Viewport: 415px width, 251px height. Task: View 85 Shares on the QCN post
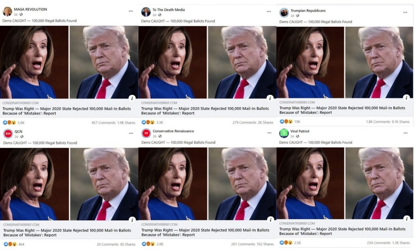coord(127,244)
